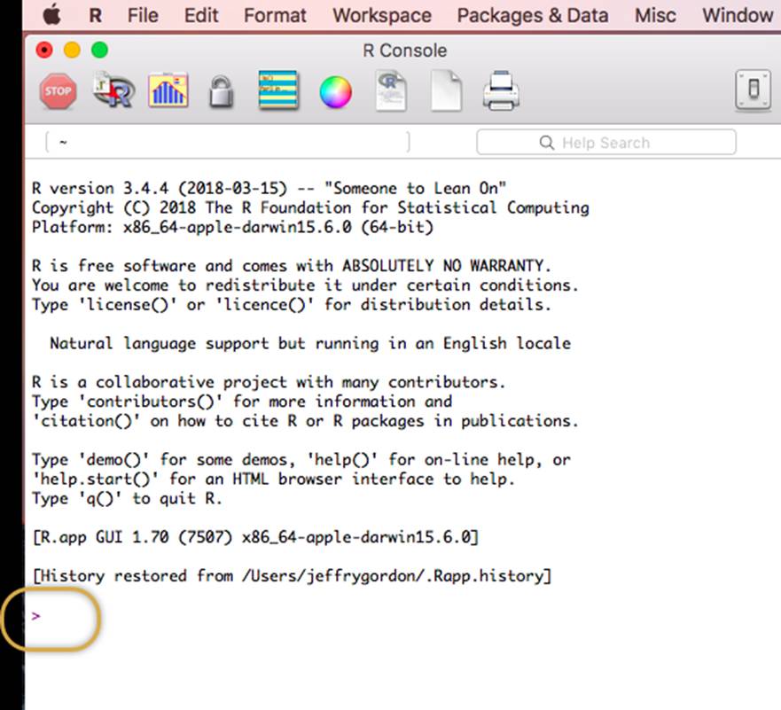Click the padlock authentication icon
The image size is (781, 710).
[x=221, y=92]
